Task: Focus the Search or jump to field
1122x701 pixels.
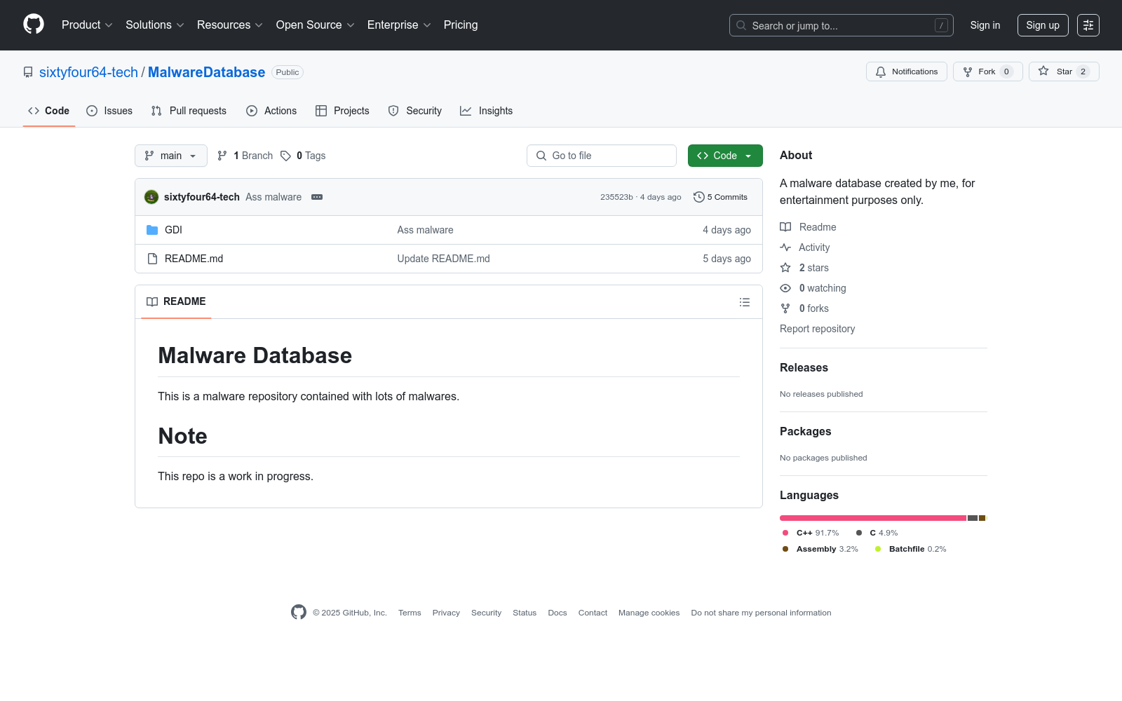Action: point(841,25)
